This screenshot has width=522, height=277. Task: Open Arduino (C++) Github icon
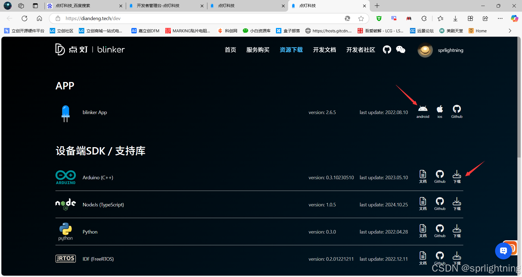(x=440, y=177)
